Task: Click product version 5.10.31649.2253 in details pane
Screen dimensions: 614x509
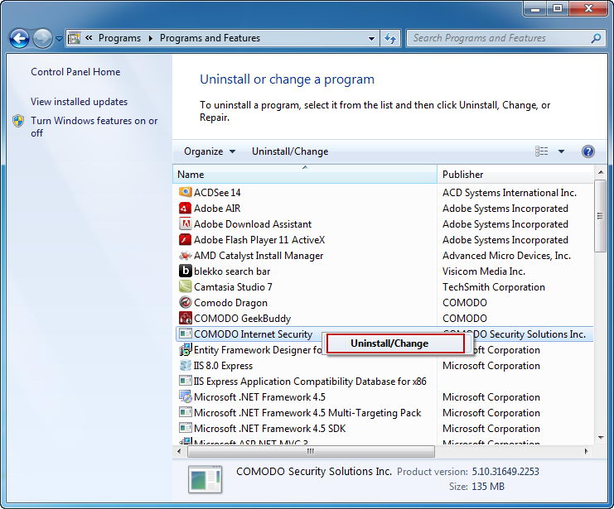Action: (505, 472)
